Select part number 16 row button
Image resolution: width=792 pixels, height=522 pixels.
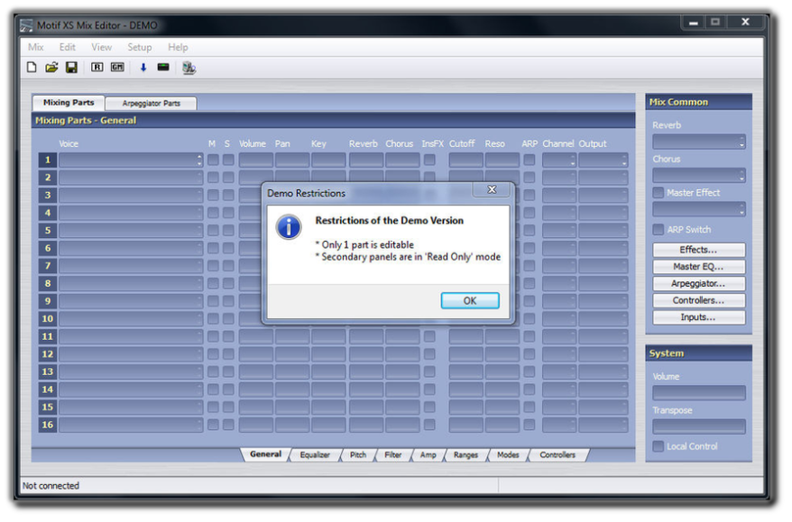coord(48,425)
